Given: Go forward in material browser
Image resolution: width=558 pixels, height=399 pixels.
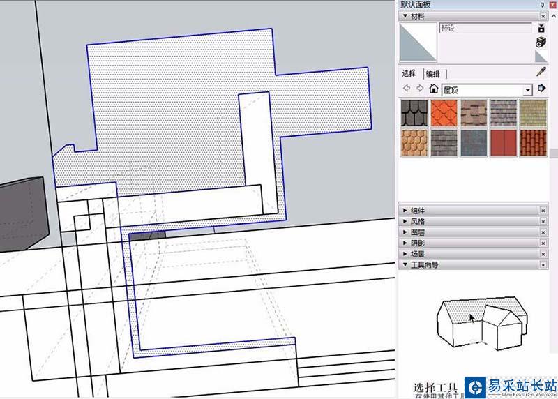Looking at the screenshot, I should (x=420, y=88).
